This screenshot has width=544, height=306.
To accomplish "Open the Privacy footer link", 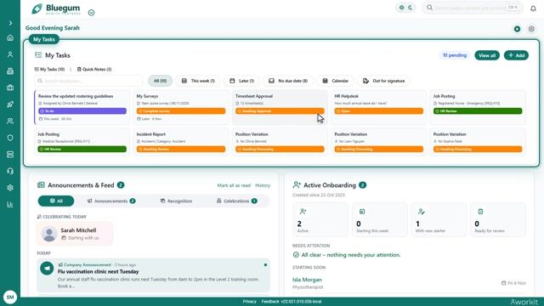I will click(249, 302).
